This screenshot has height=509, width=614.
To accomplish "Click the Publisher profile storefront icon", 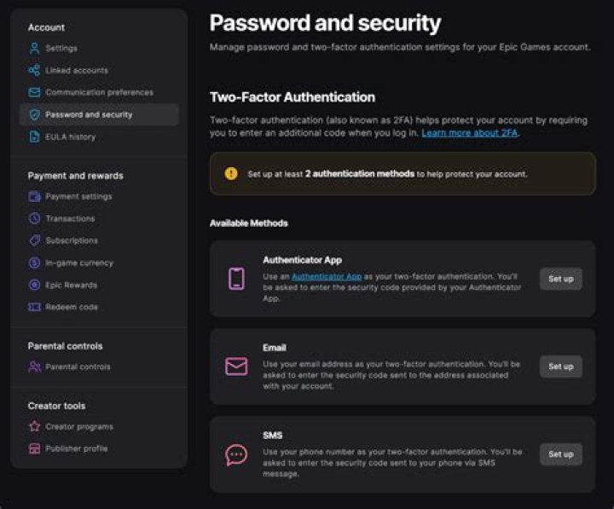I will click(x=34, y=449).
